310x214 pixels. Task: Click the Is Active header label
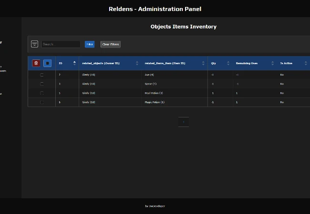click(286, 63)
